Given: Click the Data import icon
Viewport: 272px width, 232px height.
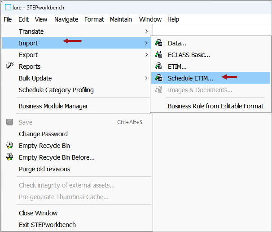Looking at the screenshot, I should [x=159, y=43].
